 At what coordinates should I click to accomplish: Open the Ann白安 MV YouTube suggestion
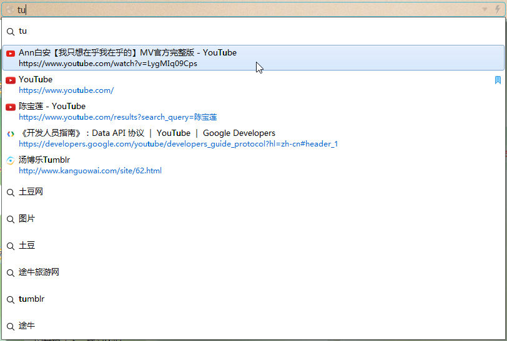253,58
